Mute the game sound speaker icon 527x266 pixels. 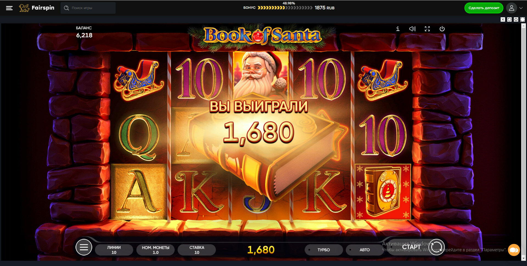[412, 29]
